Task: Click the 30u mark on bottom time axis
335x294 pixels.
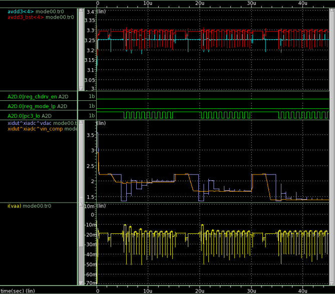Action: 251,291
